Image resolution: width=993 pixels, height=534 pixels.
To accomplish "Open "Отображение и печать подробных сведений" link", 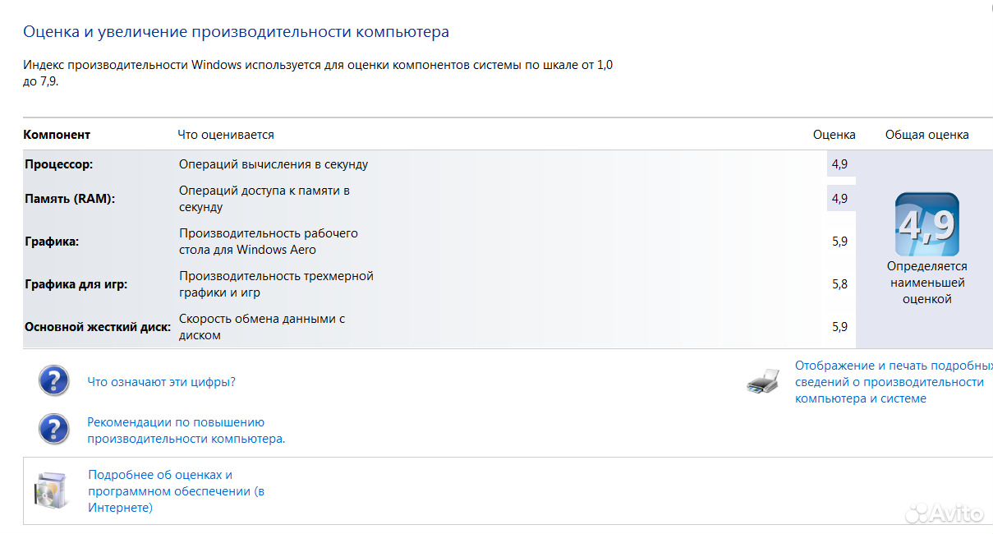I will point(891,382).
